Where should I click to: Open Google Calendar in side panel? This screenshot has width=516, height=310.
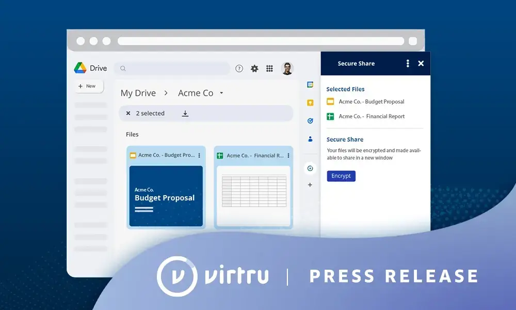coord(310,85)
